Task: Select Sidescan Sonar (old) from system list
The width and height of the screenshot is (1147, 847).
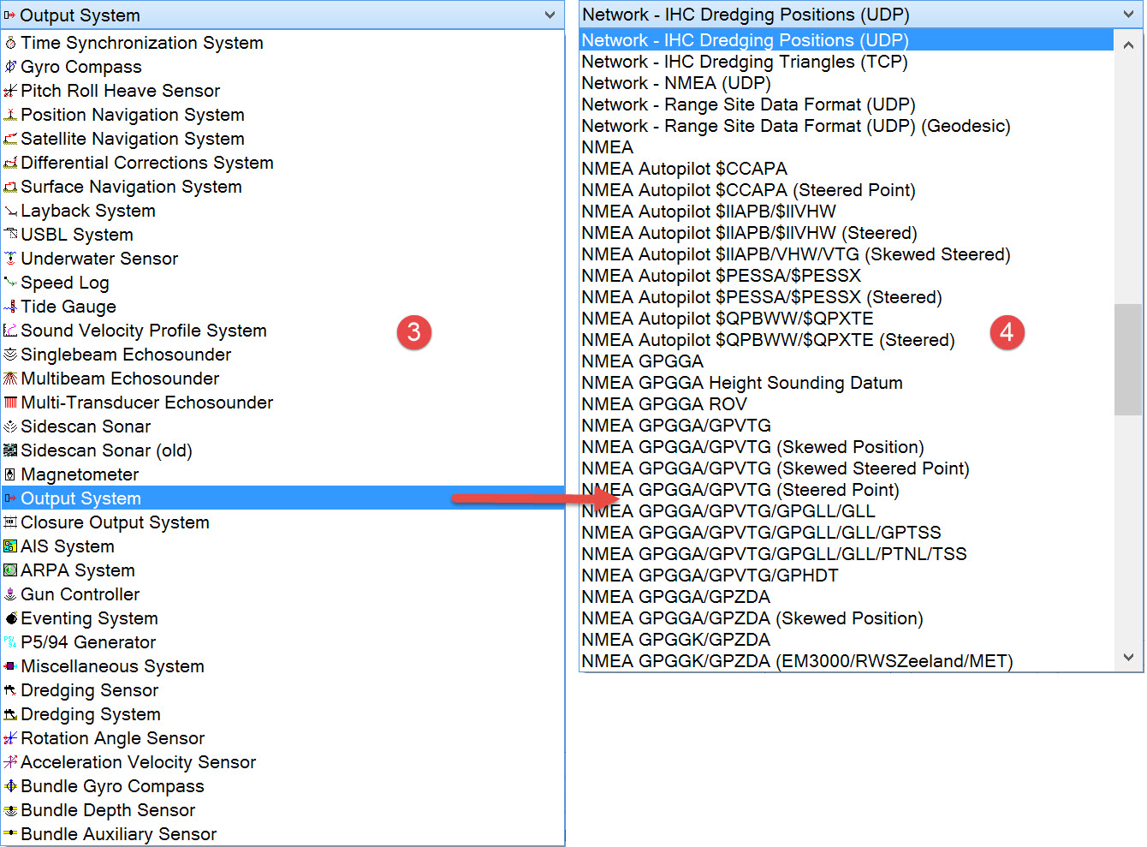Action: [x=282, y=450]
